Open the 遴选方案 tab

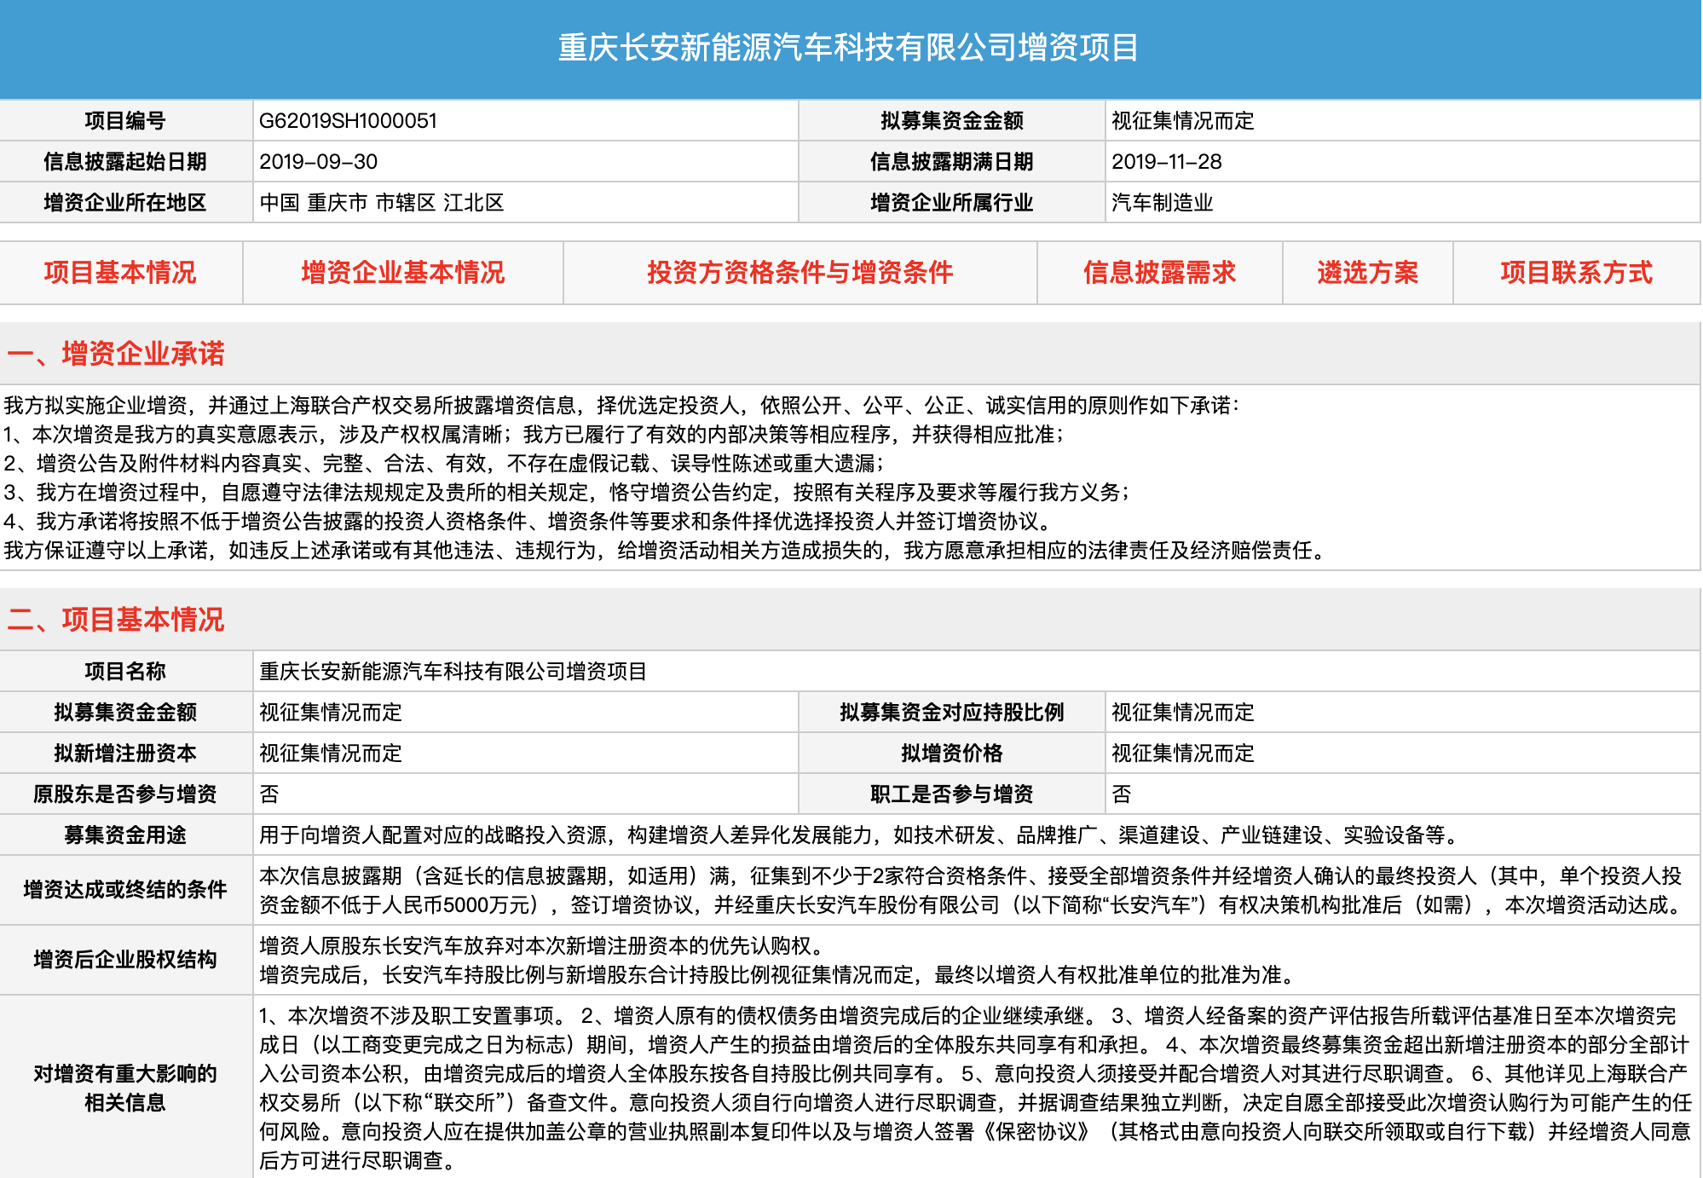[x=1368, y=273]
